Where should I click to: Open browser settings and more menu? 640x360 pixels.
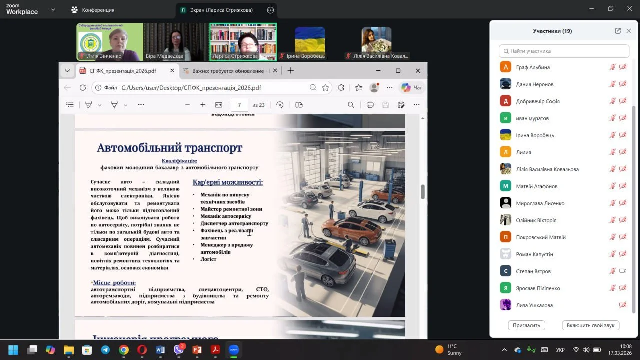click(390, 88)
